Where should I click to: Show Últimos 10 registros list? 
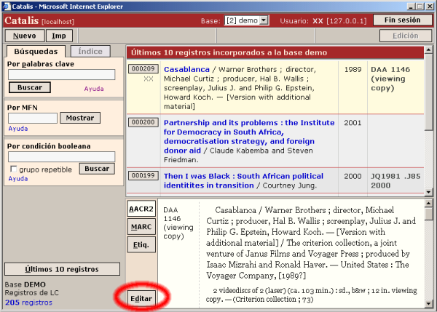[62, 269]
